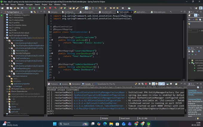Select pom.xml in Package Explorer
The width and height of the screenshot is (203, 127).
click(x=14, y=112)
